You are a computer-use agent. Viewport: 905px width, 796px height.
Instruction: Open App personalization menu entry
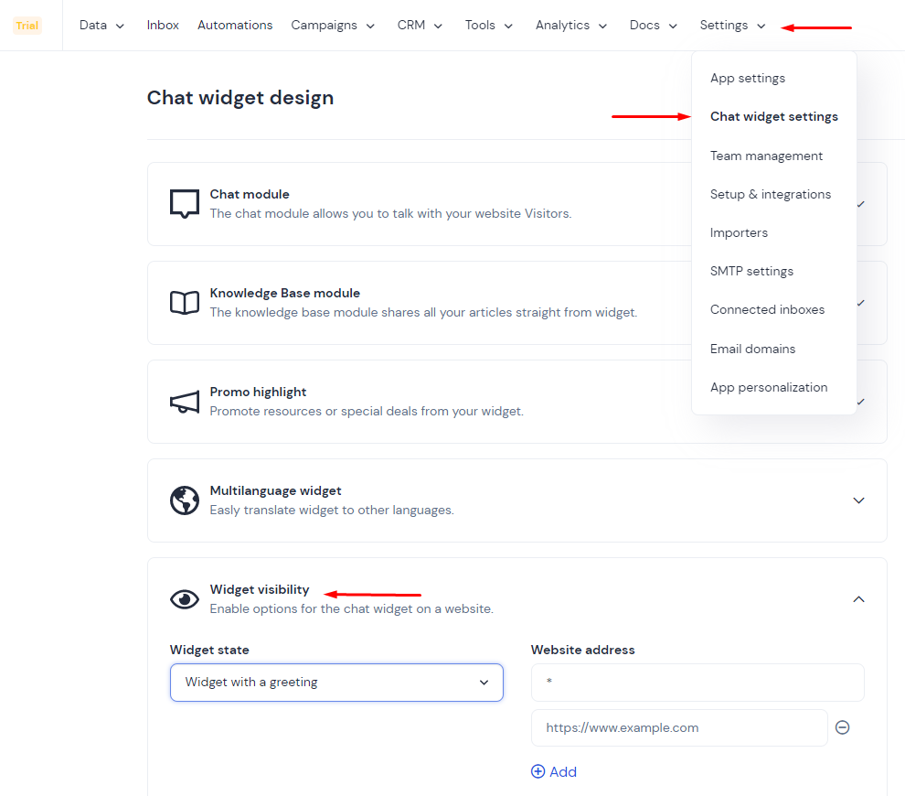(768, 387)
